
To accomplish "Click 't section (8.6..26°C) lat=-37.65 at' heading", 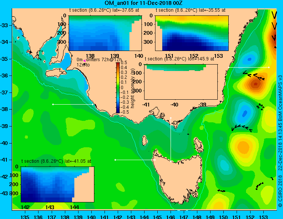I will (x=104, y=10).
